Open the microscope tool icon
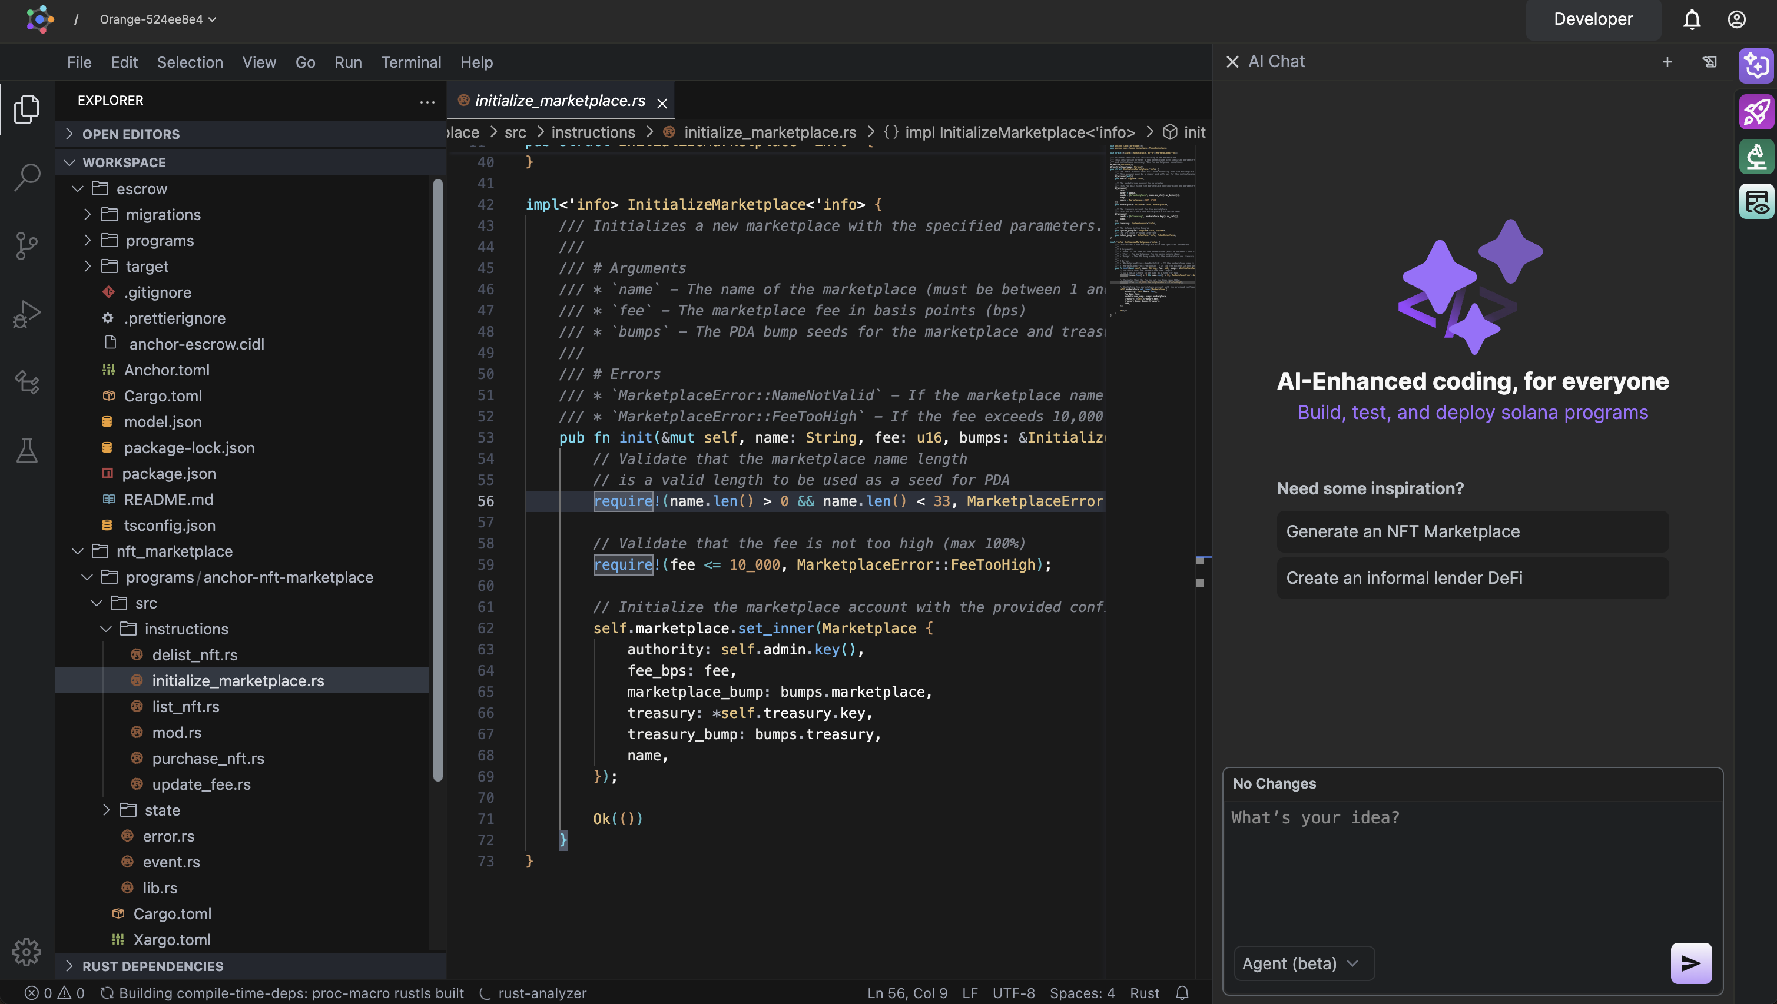 pos(1756,157)
